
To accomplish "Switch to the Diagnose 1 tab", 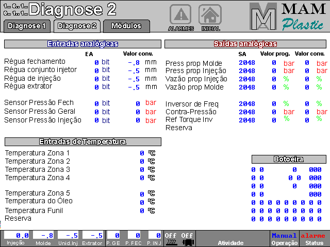I will tap(26, 26).
